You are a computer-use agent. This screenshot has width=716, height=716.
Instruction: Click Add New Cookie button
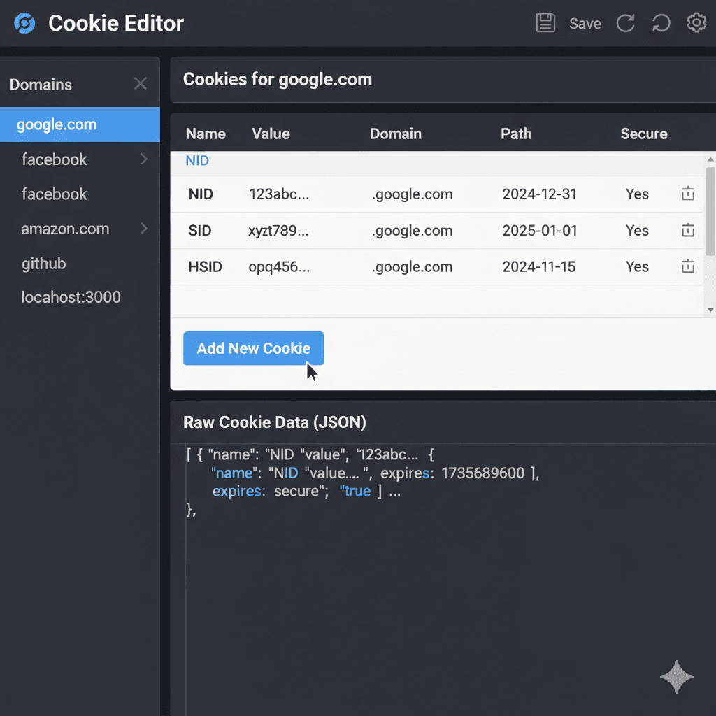coord(253,348)
